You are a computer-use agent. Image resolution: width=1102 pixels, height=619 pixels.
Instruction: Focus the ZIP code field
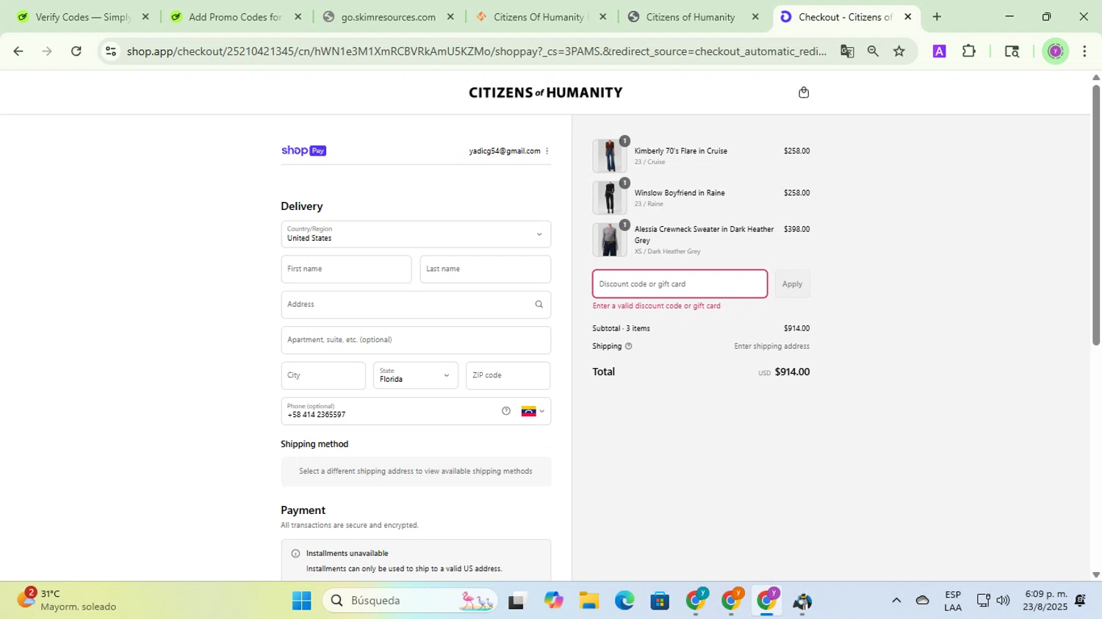(508, 376)
